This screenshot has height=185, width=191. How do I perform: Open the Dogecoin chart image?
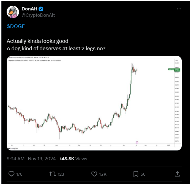[94, 103]
